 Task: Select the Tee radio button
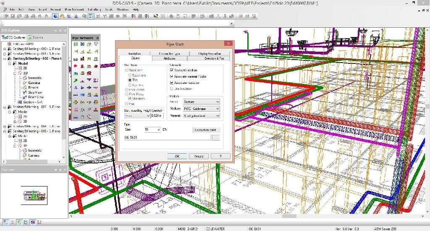[x=130, y=80]
